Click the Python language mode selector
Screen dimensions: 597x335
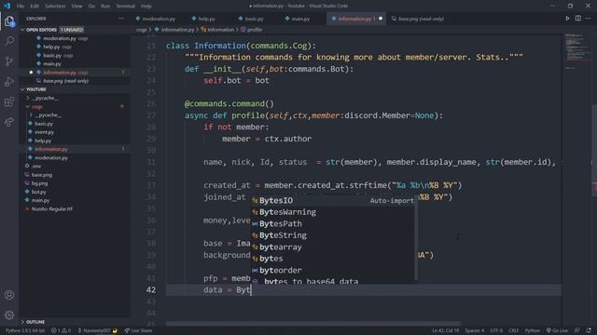[532, 331]
